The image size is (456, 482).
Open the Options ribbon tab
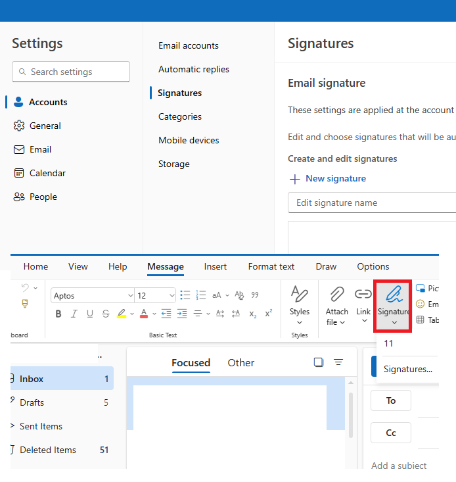pos(373,266)
